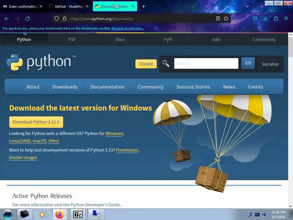The image size is (293, 220).
Task: Open the media player taskbar icon
Action: click(42, 214)
